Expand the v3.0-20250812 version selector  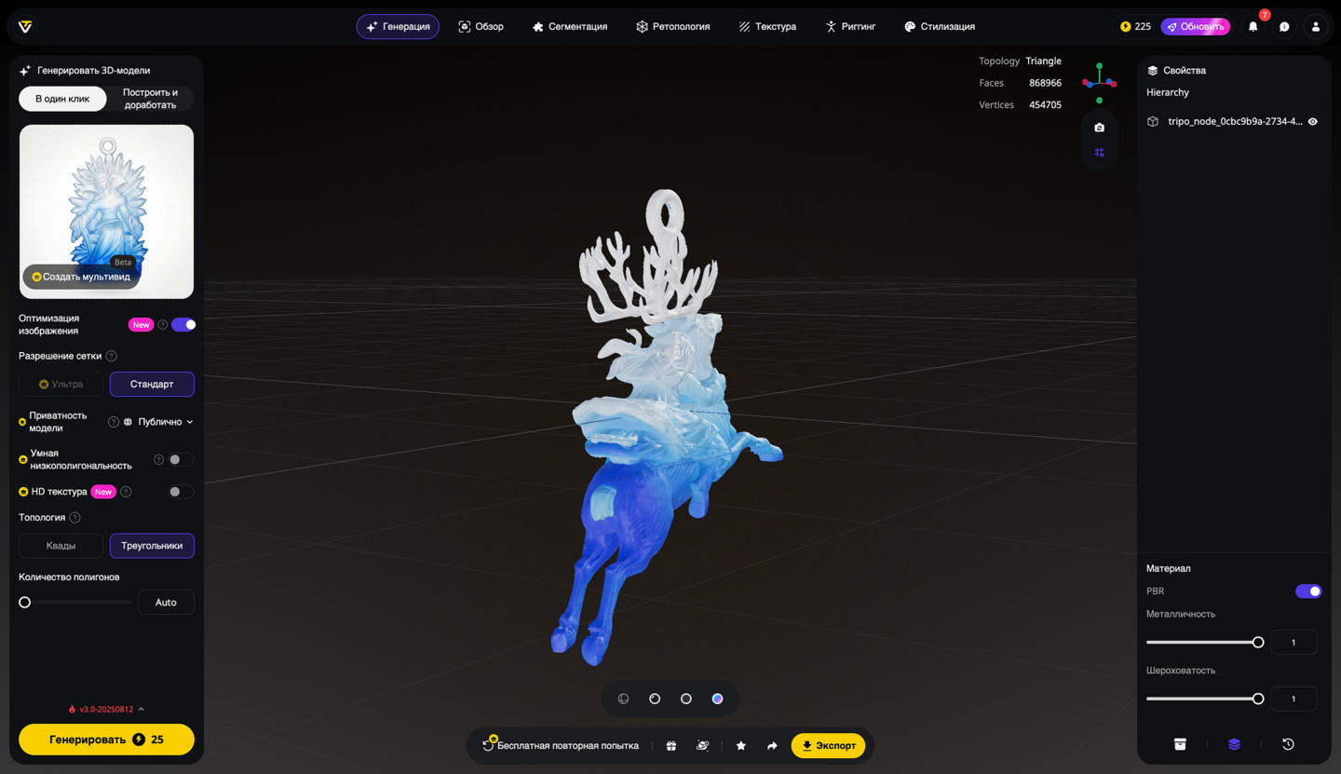click(106, 710)
